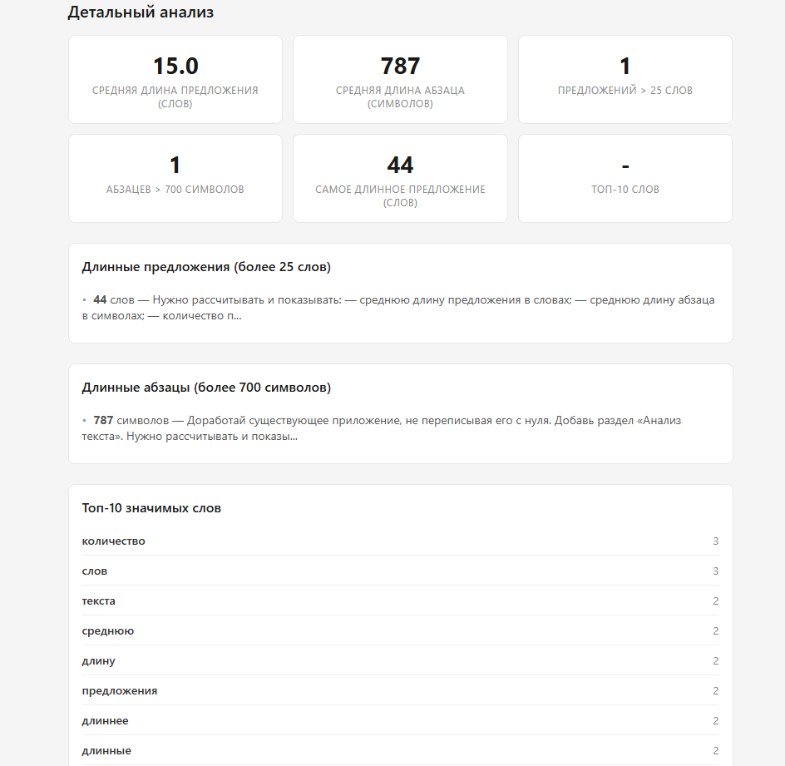Click the long sentence entry starting "44 слов"
The height and width of the screenshot is (766, 785).
click(398, 308)
